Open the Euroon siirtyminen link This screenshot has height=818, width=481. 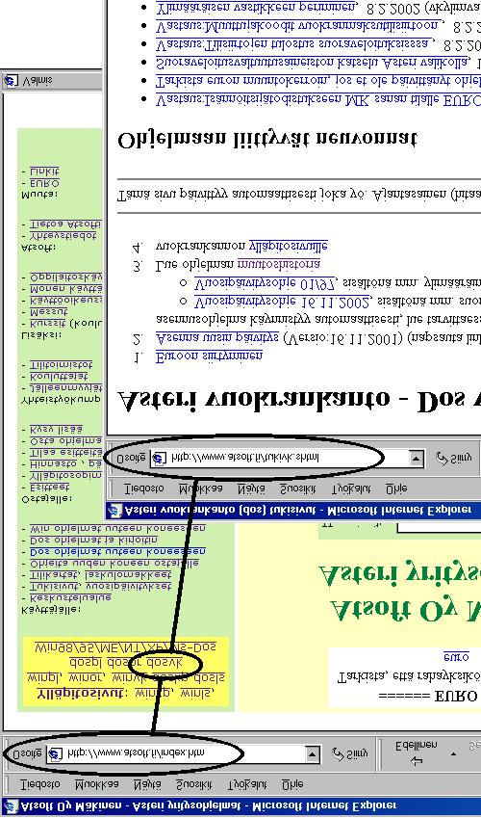point(209,356)
